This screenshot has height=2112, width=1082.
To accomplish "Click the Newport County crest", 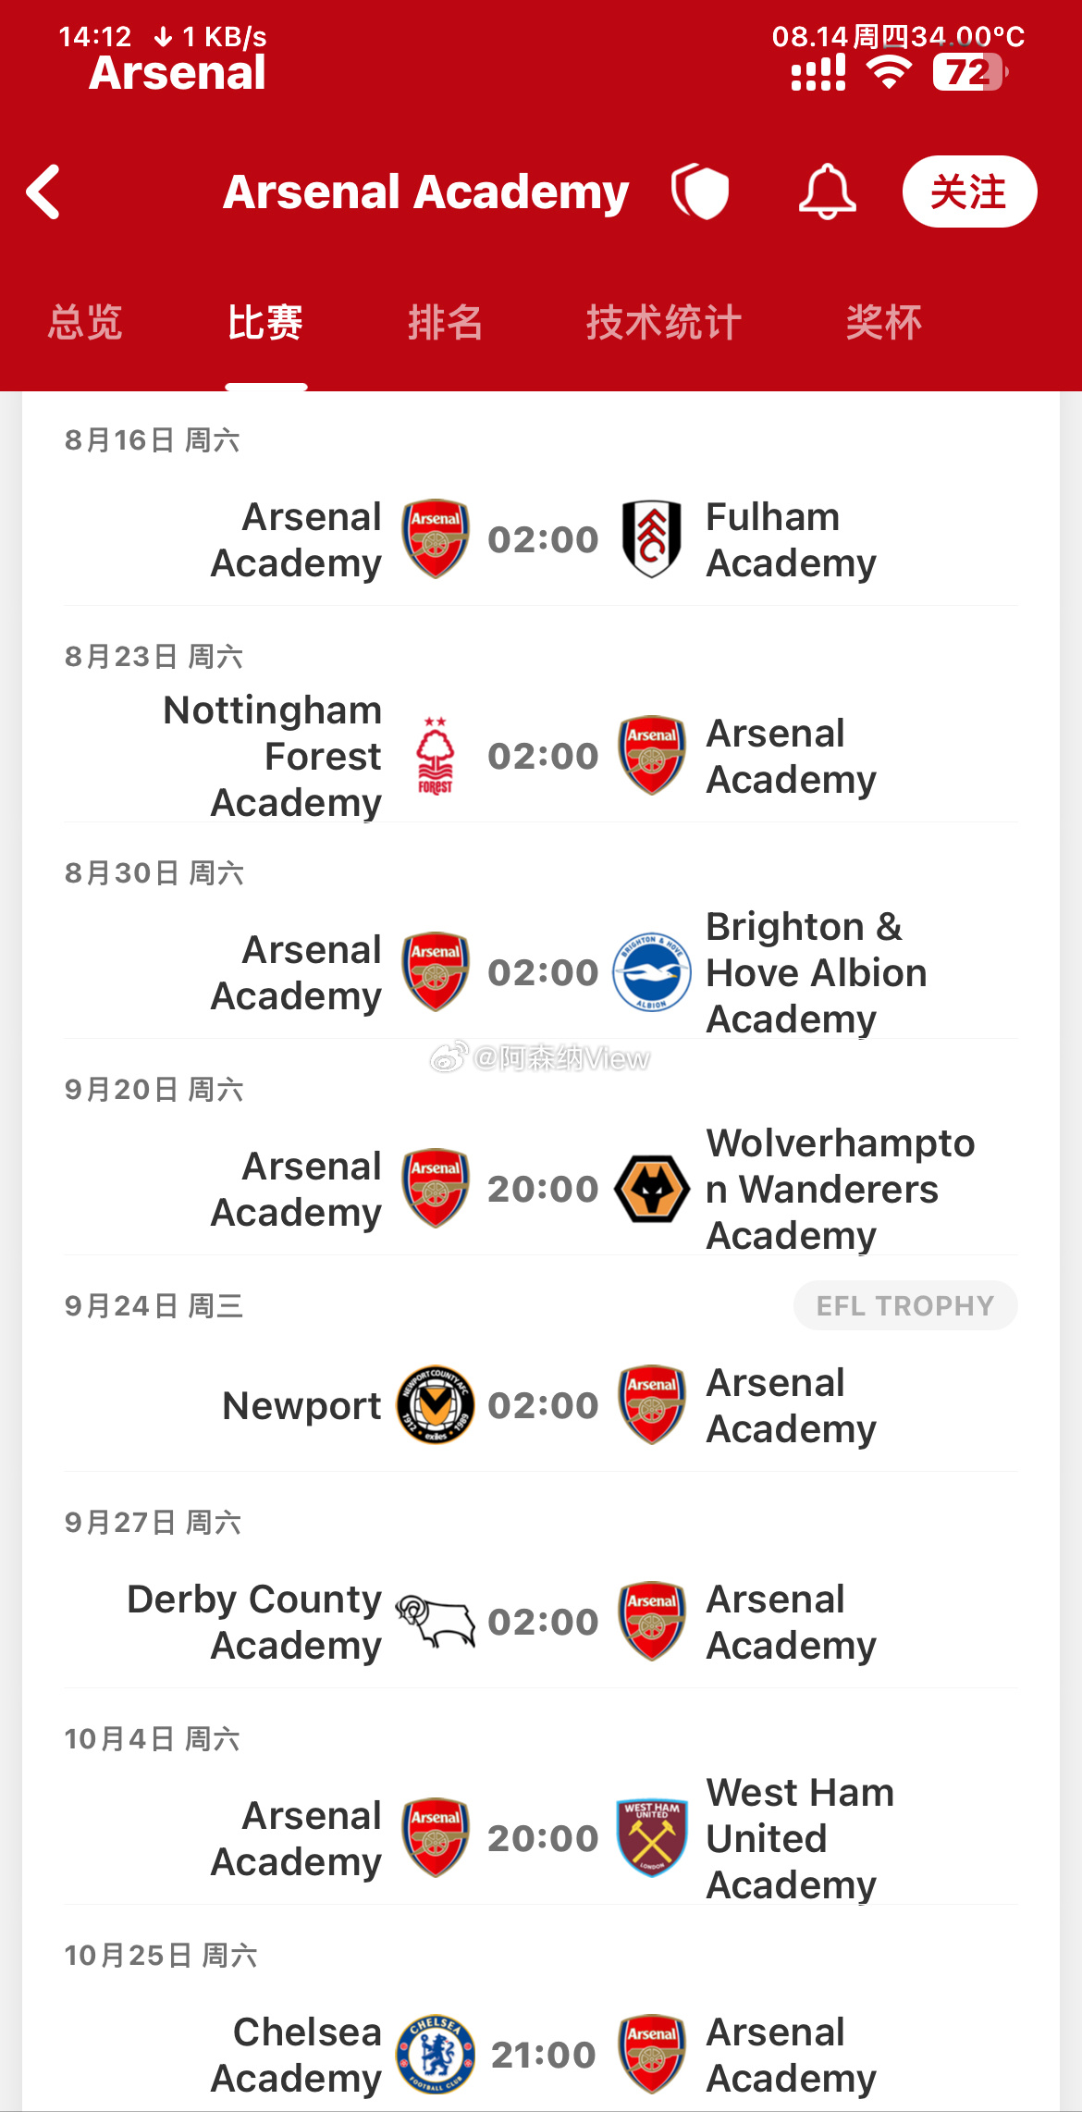I will (435, 1405).
